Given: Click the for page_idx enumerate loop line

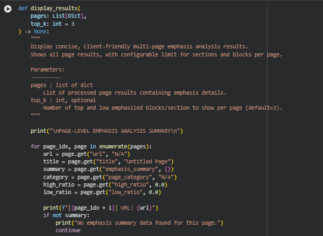Looking at the screenshot, I should click(x=91, y=146).
